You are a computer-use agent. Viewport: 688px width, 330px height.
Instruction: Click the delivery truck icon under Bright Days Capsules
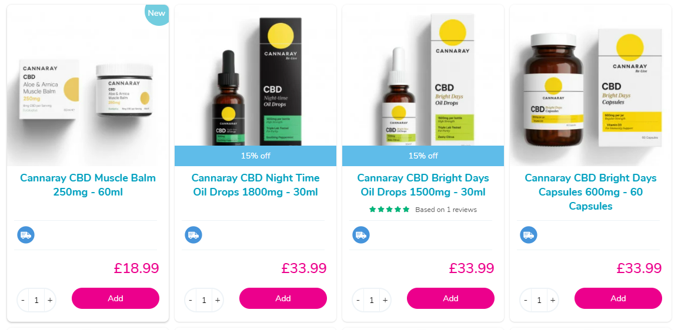pyautogui.click(x=529, y=235)
